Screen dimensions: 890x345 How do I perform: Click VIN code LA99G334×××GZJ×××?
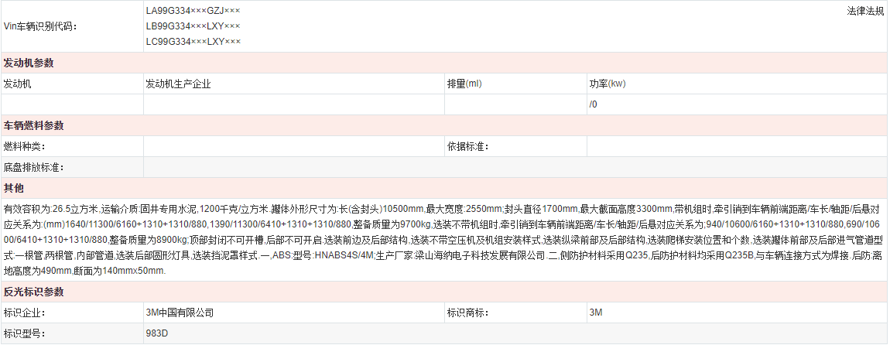pos(193,12)
